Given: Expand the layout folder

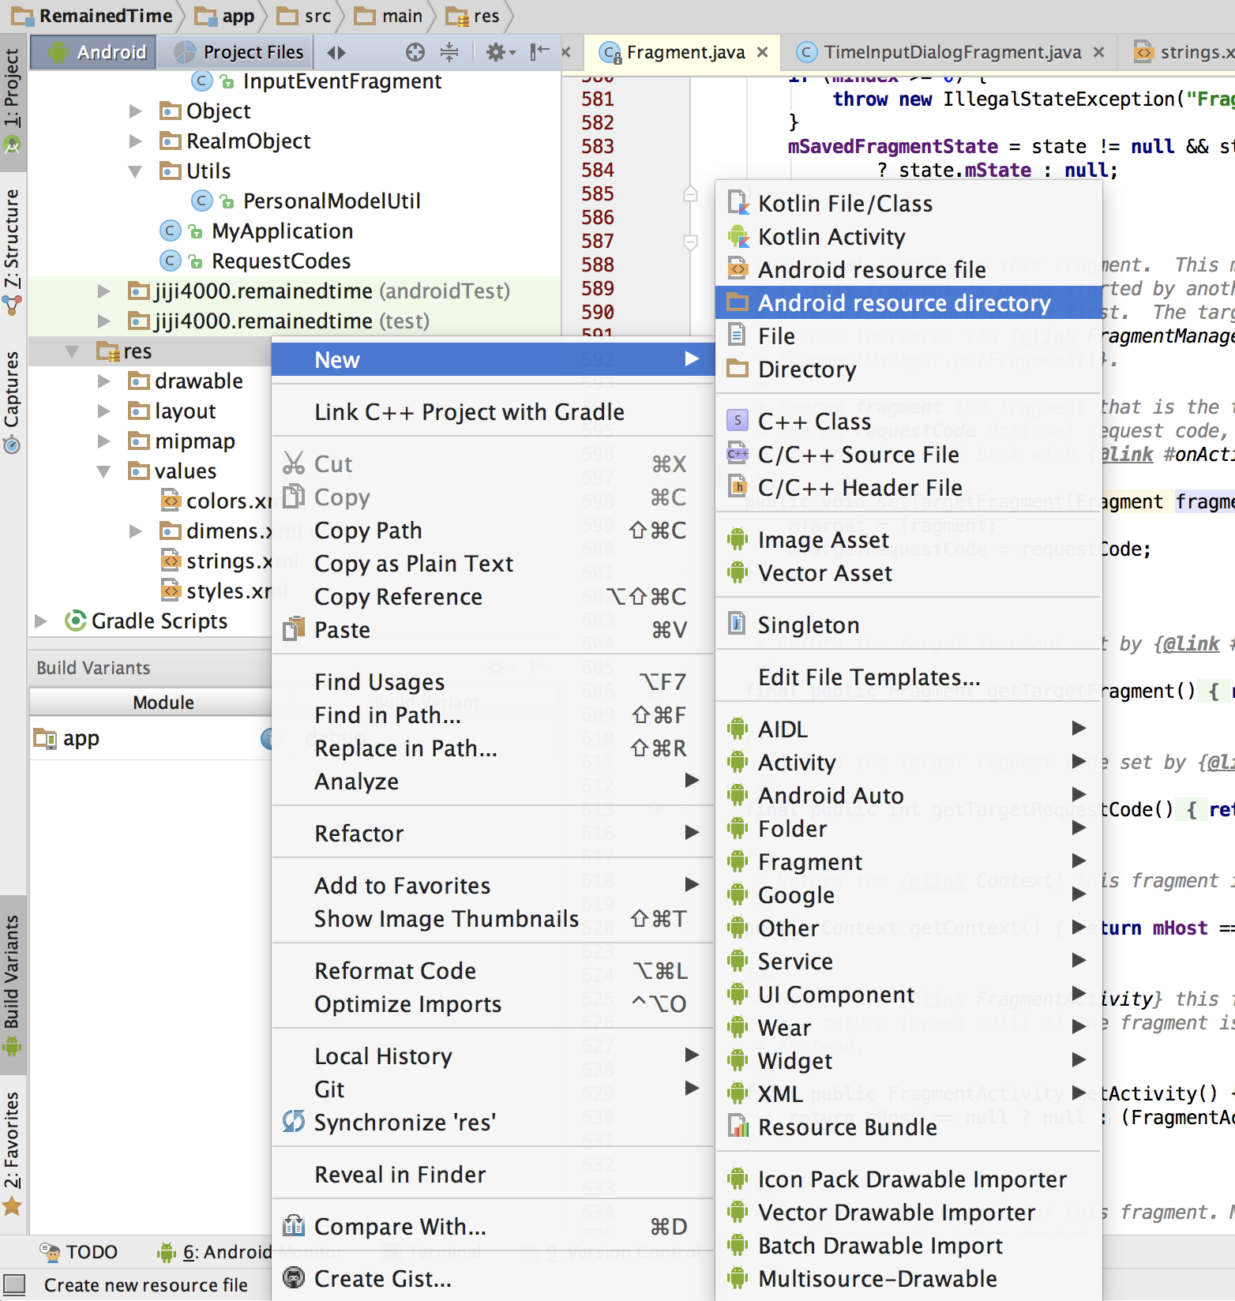Looking at the screenshot, I should (103, 411).
